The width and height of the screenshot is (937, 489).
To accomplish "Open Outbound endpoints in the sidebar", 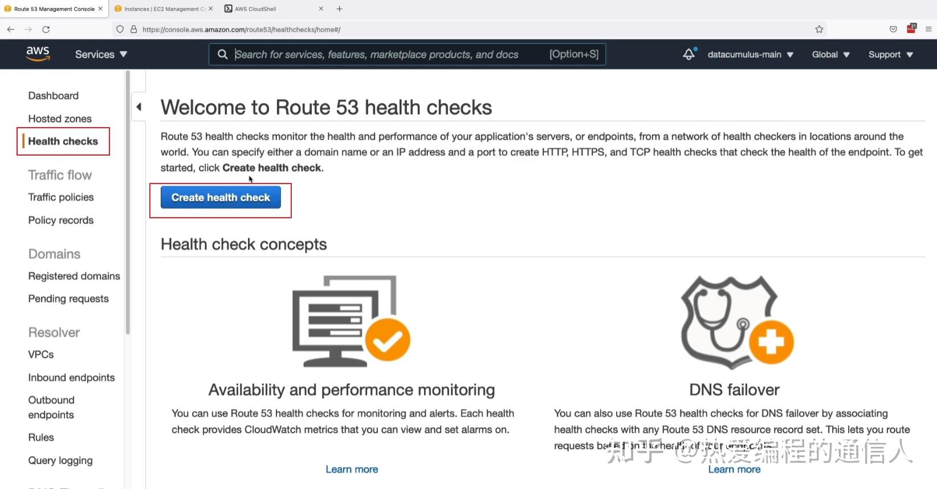I will click(51, 407).
